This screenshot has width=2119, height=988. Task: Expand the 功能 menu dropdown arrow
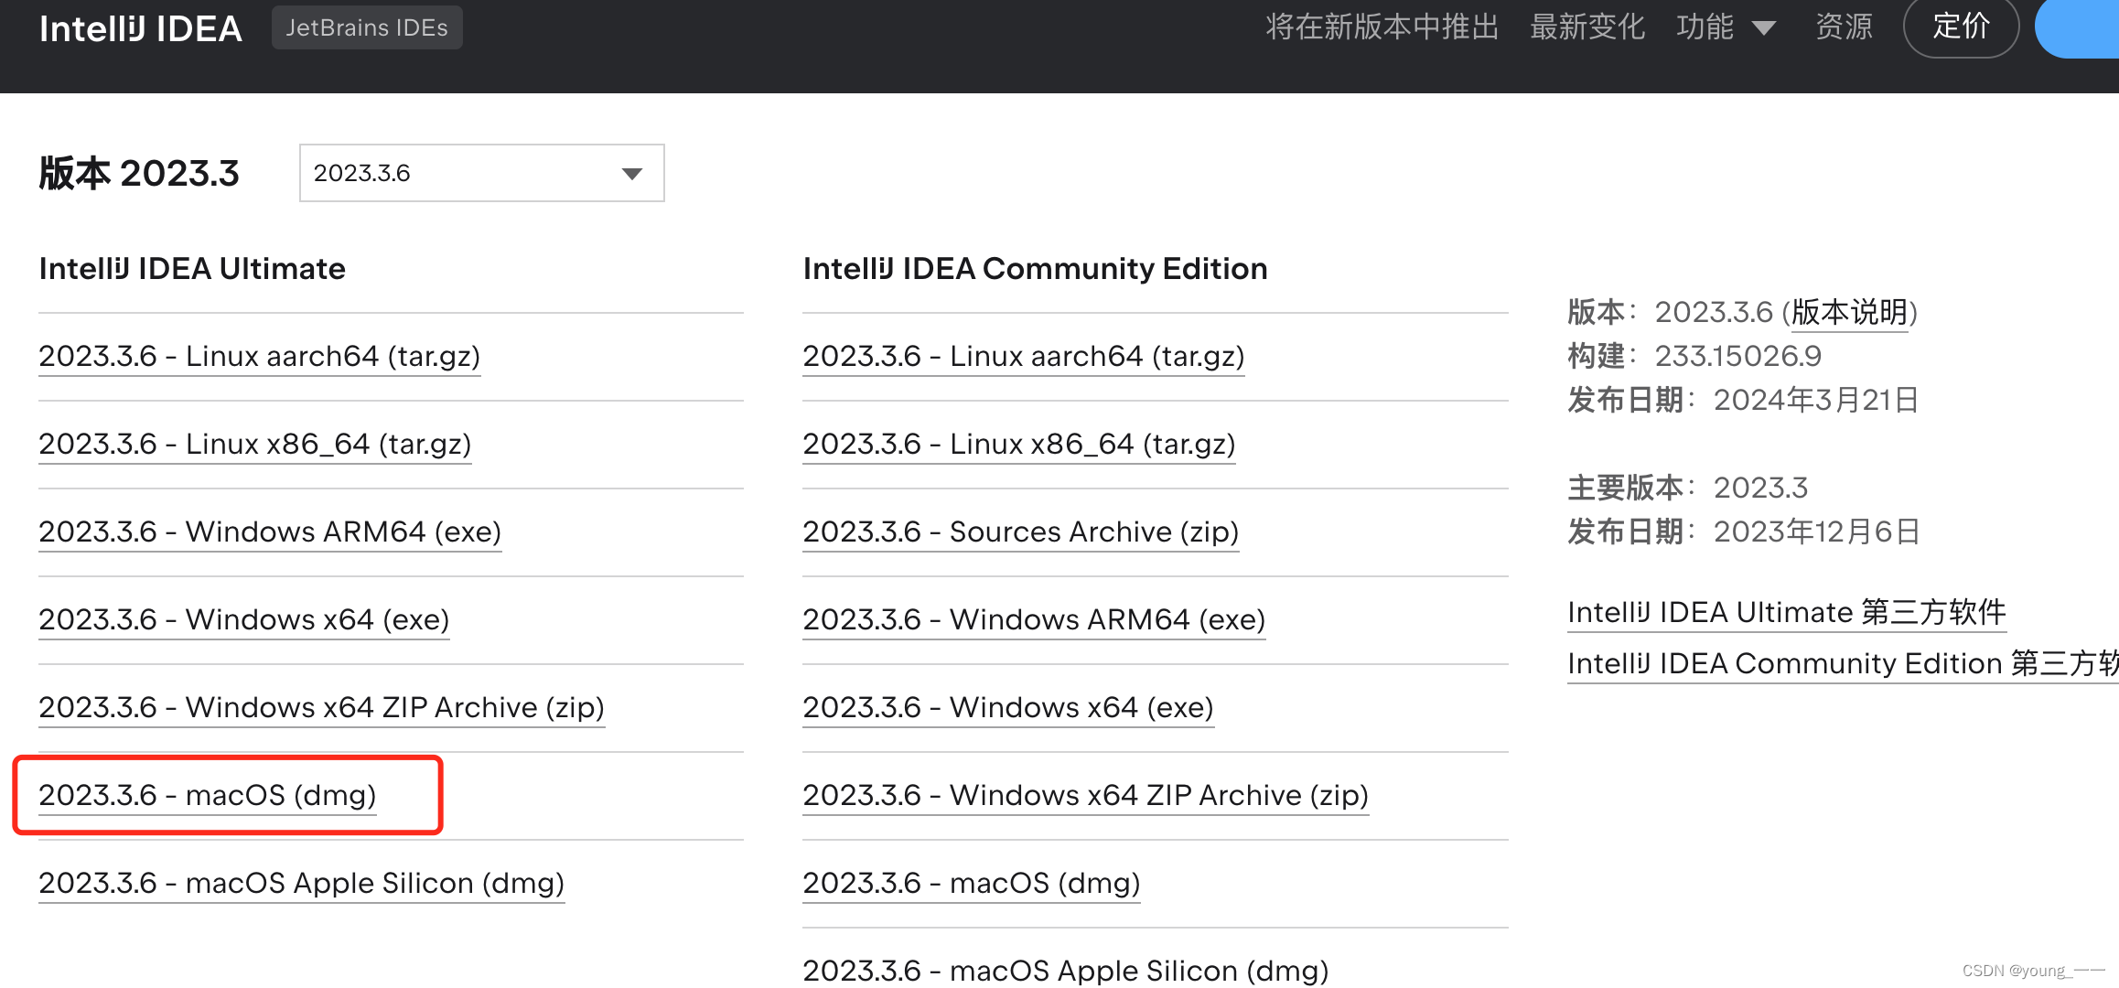1764,28
